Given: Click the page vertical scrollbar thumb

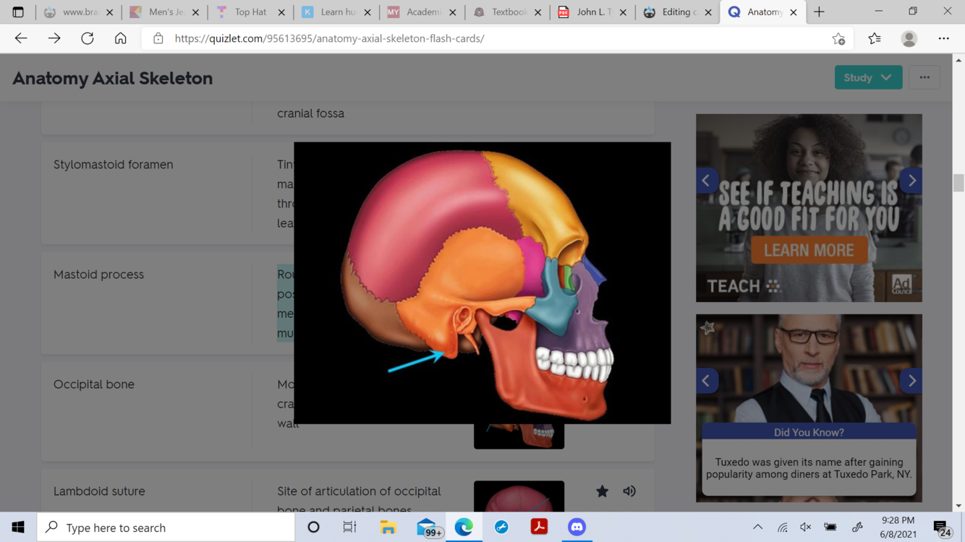Looking at the screenshot, I should [958, 183].
